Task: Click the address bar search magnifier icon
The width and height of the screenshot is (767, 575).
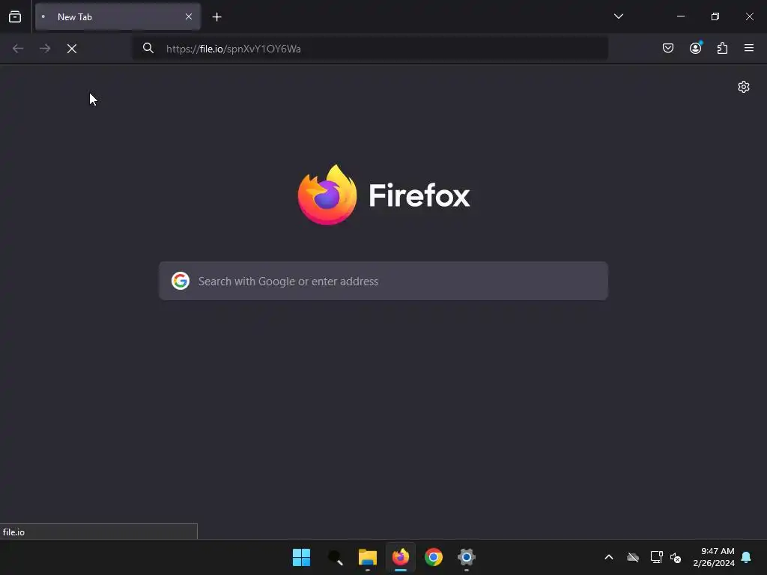Action: coord(148,48)
